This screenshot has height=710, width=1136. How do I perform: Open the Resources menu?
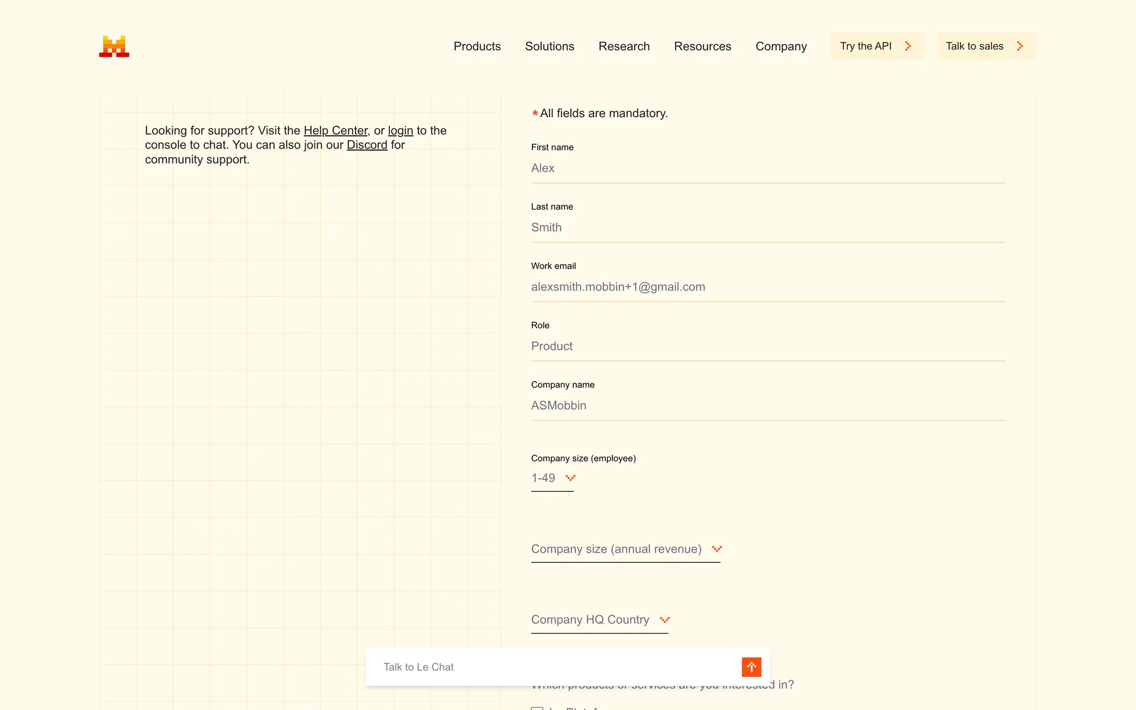[x=702, y=46]
